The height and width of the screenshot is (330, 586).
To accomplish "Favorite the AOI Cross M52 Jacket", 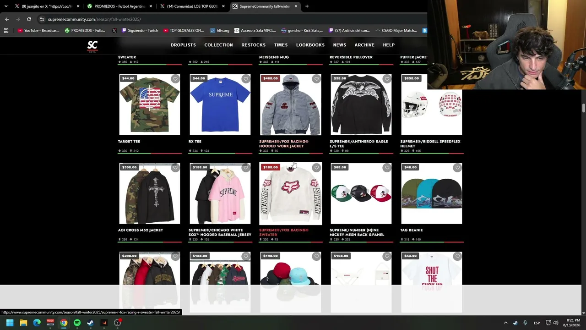I will tap(175, 168).
